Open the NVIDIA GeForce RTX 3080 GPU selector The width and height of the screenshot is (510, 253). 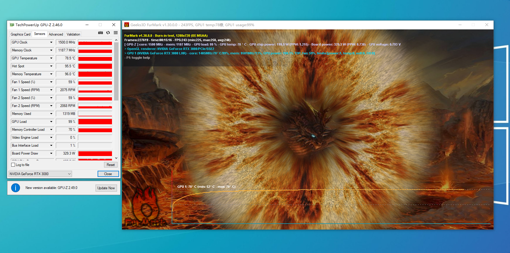coord(40,174)
